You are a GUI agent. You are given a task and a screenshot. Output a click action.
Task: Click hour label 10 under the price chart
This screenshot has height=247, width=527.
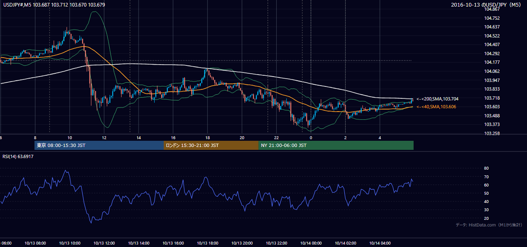70,137
